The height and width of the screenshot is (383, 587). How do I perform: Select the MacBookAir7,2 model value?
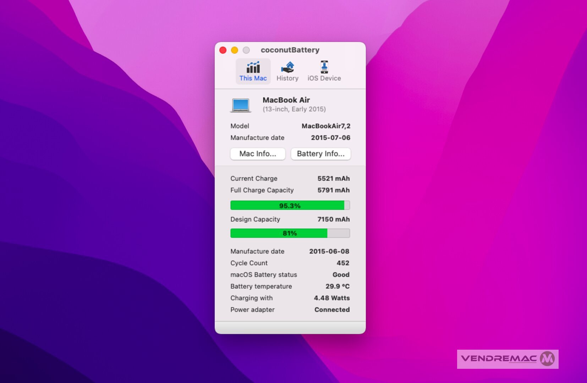326,126
